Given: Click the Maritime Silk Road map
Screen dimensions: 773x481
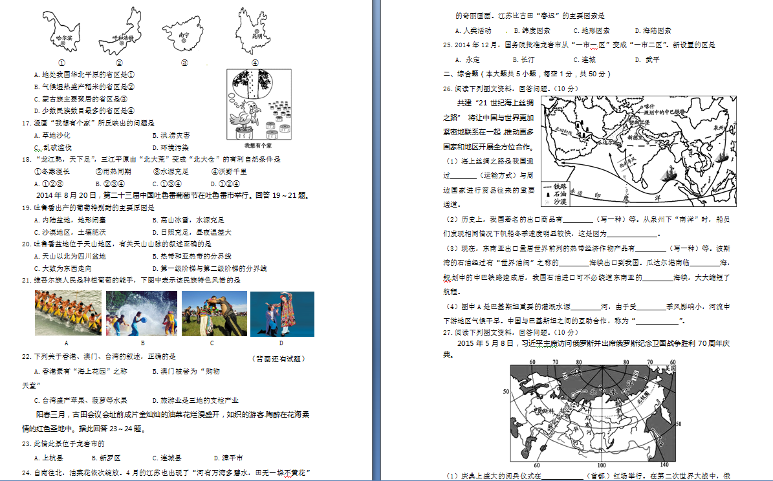Looking at the screenshot, I should [635, 147].
